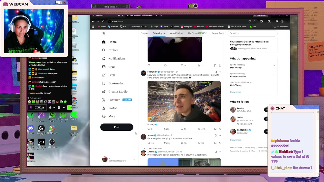
Task: Switch to the Purple Army tab
Action: pyautogui.click(x=218, y=33)
